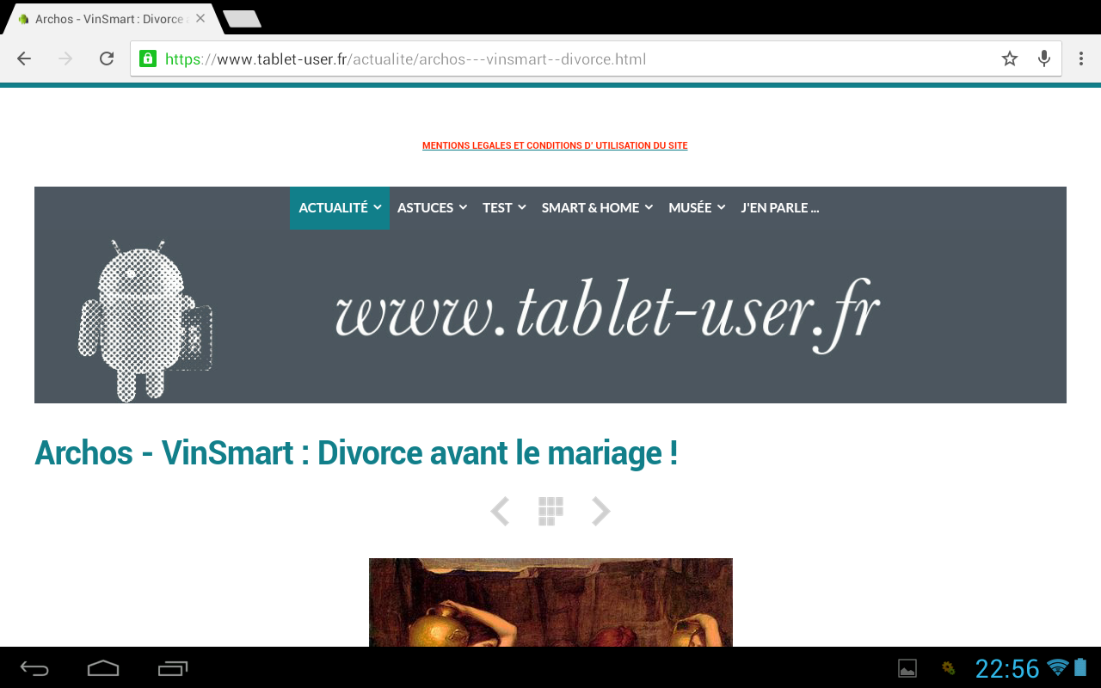Tap Android recent apps button
1101x688 pixels.
173,668
